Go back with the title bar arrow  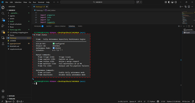(54, 2)
